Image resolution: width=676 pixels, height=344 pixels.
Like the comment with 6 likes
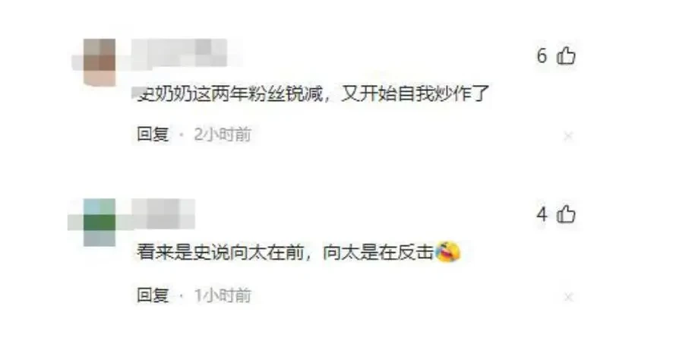point(566,56)
